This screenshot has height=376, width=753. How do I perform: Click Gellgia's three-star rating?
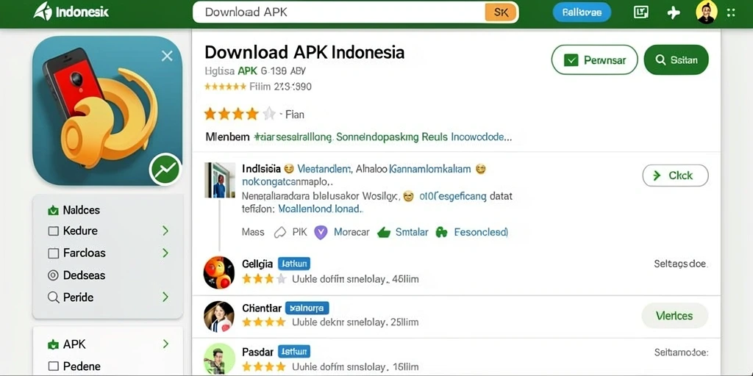click(264, 278)
